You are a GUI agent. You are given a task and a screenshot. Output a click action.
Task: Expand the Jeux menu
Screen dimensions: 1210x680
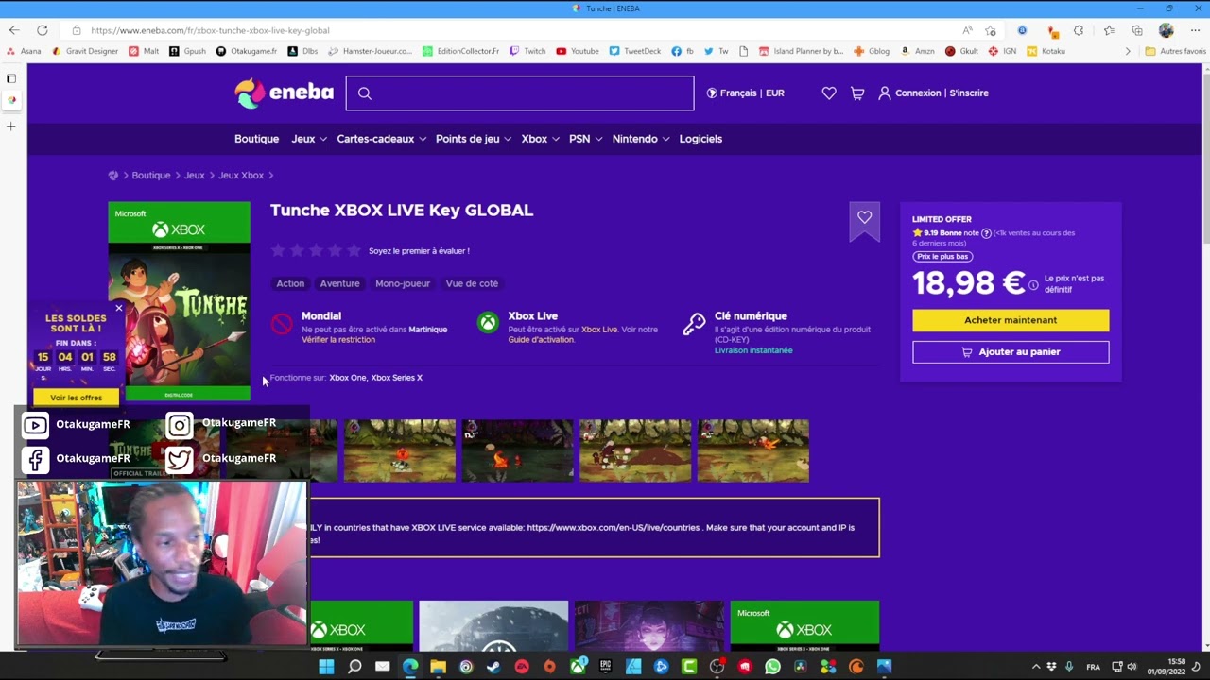click(309, 139)
